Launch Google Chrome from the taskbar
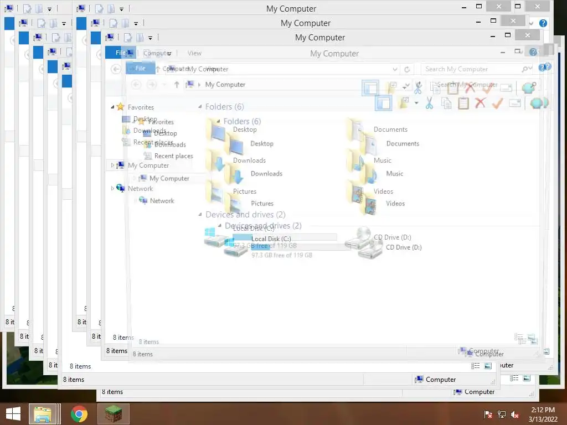The height and width of the screenshot is (425, 567). tap(79, 414)
